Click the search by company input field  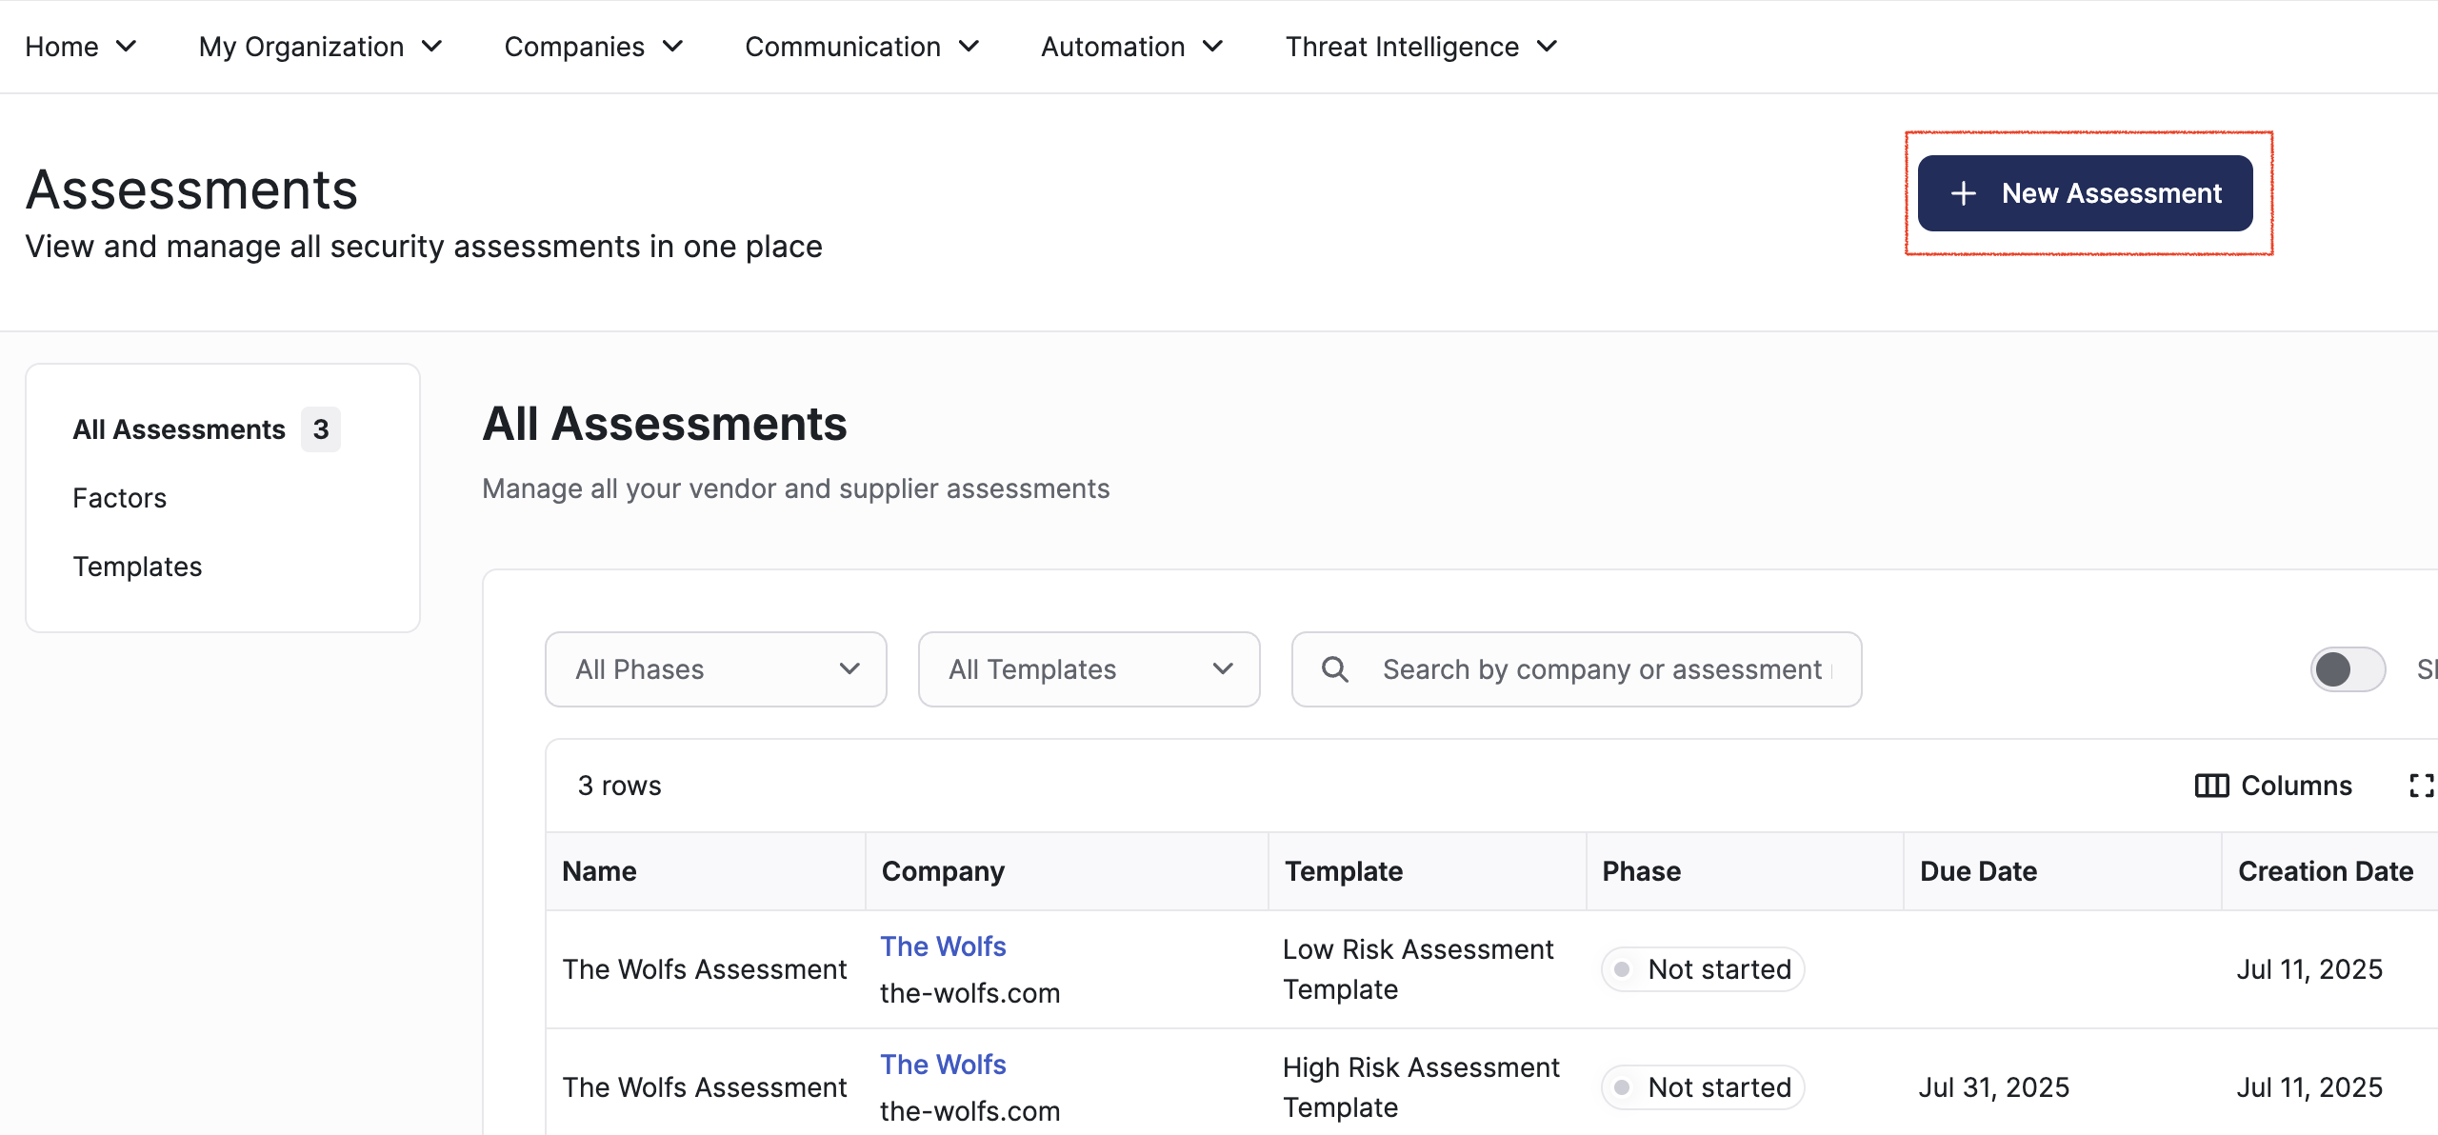click(1577, 669)
